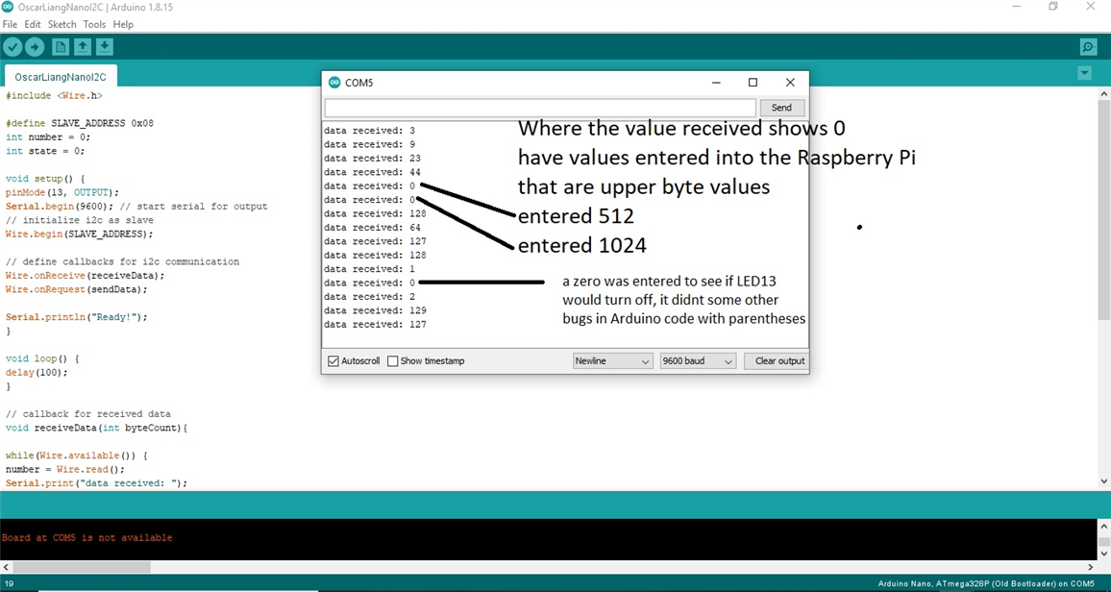Enable Show timestamp checkbox
This screenshot has height=592, width=1111.
[x=392, y=361]
